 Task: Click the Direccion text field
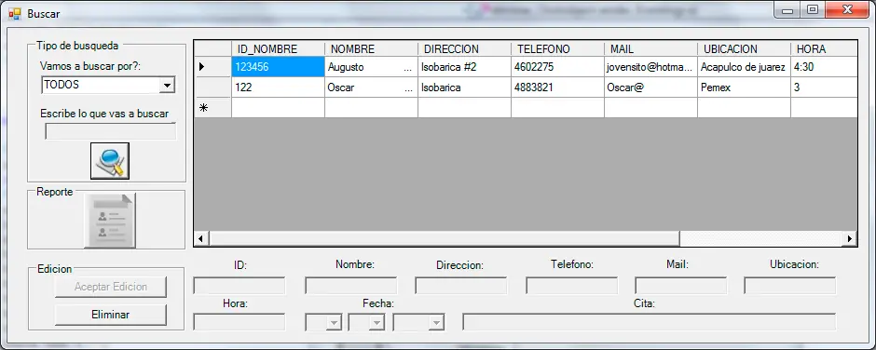point(461,286)
